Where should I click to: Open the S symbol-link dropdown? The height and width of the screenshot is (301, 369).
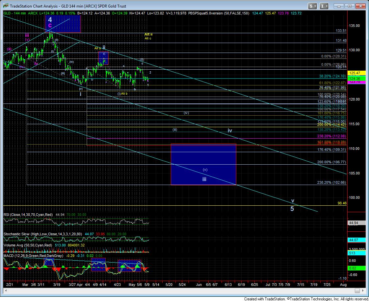[x=313, y=6]
